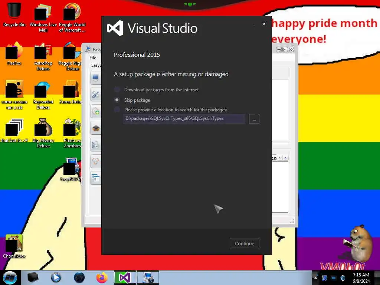
Task: Click the EasyBCD view settings monitor icon
Action: coord(96,78)
